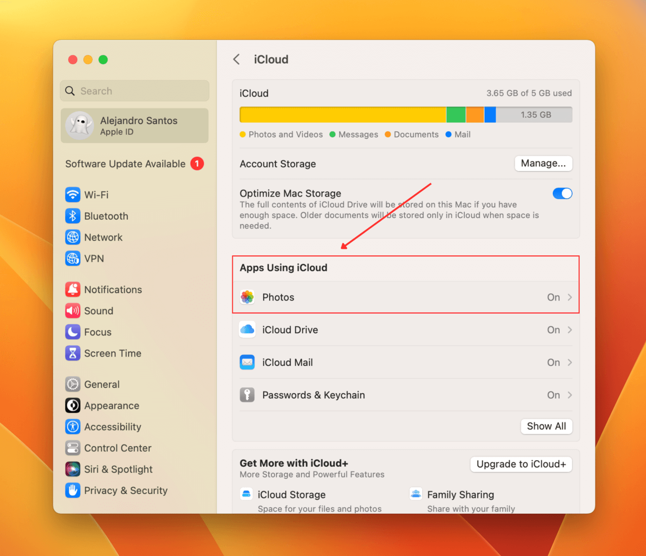Click the search magnifier icon

coord(70,91)
